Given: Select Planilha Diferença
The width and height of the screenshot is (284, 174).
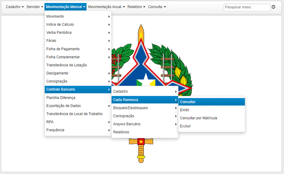Looking at the screenshot, I should [x=78, y=98].
